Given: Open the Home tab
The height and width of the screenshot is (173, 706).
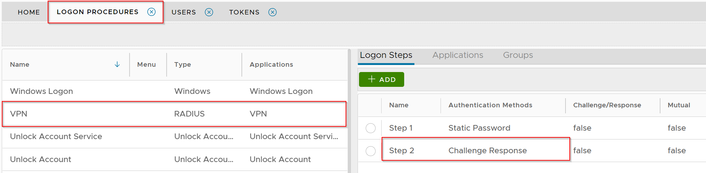Looking at the screenshot, I should [29, 12].
